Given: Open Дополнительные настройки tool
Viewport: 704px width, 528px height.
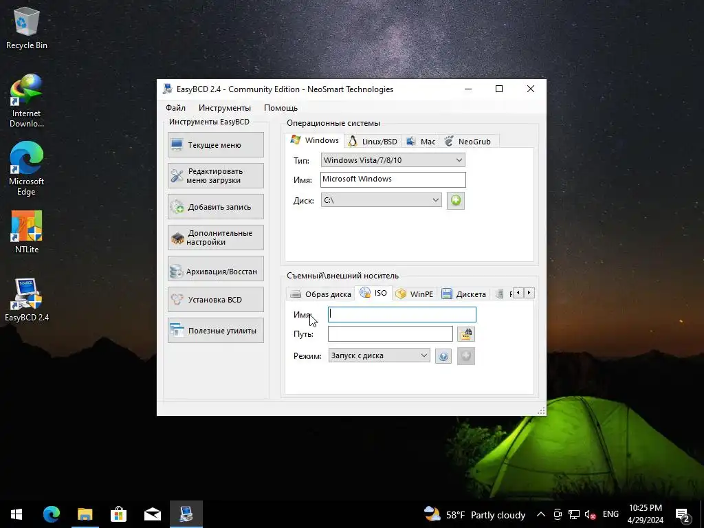Looking at the screenshot, I should 215,237.
